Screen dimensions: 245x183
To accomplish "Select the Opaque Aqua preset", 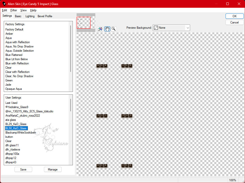I will pos(13,89).
